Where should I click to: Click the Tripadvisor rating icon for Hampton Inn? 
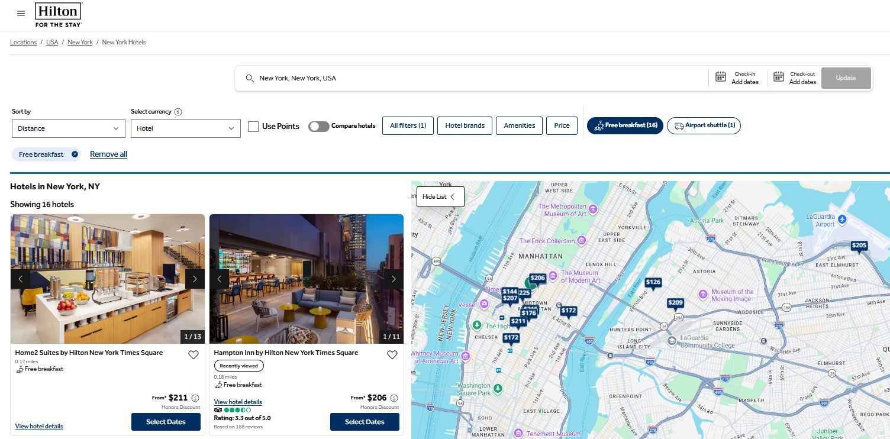tap(218, 410)
